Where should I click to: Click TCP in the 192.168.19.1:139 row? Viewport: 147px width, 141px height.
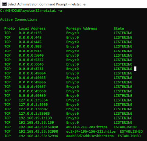coord(7,118)
